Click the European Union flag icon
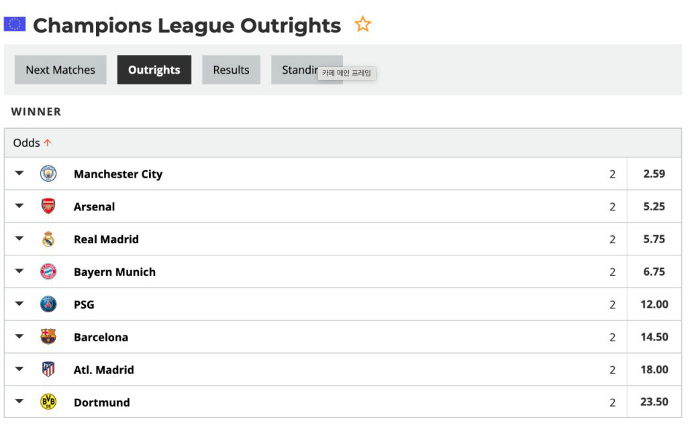Screen dimensions: 696x427 point(14,25)
